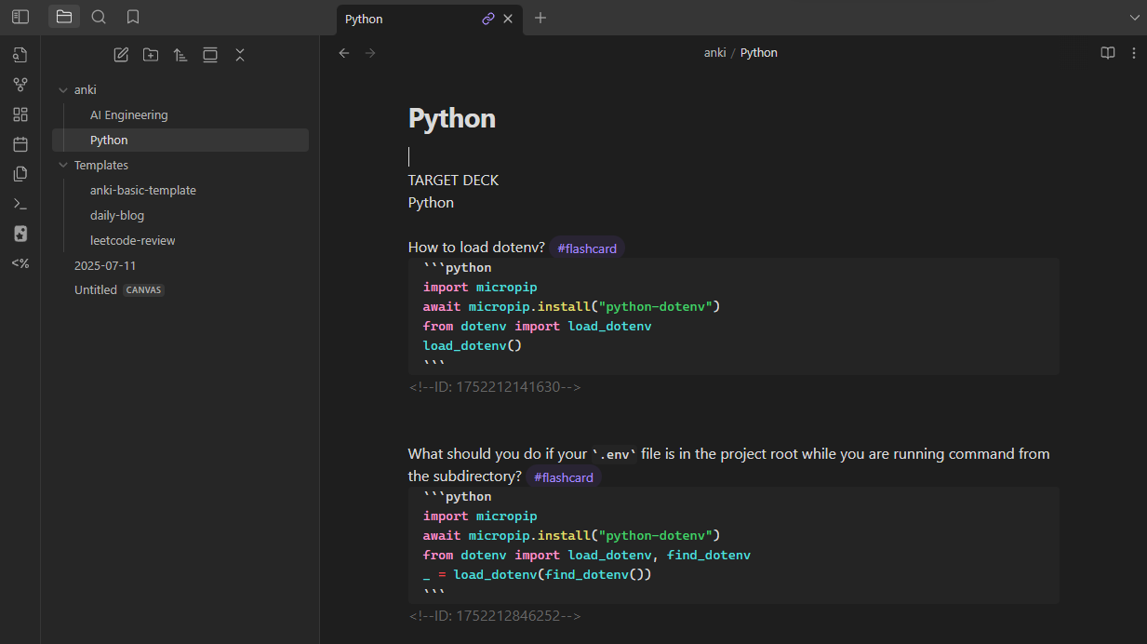Click the Python deck name line

tap(431, 203)
